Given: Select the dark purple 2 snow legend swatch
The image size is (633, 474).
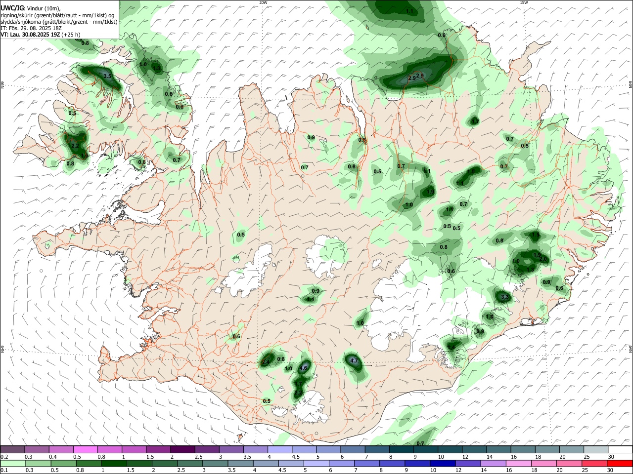Looking at the screenshot, I should coord(182,450).
